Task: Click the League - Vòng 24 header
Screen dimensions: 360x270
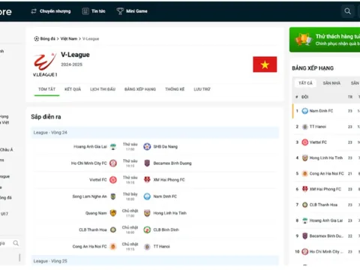Action: click(155, 133)
